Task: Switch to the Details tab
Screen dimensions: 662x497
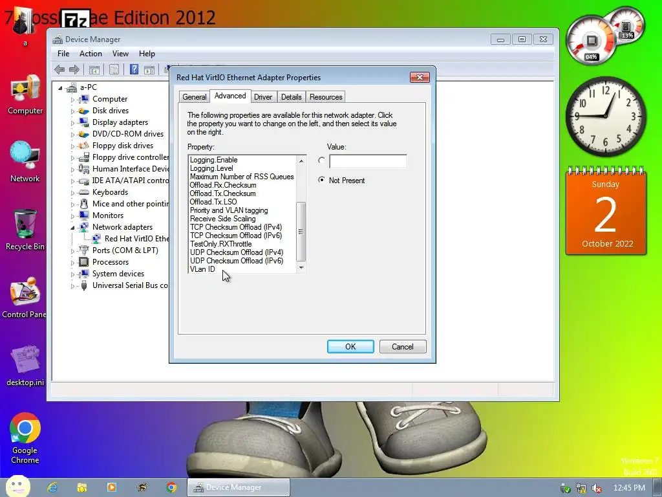Action: 292,97
